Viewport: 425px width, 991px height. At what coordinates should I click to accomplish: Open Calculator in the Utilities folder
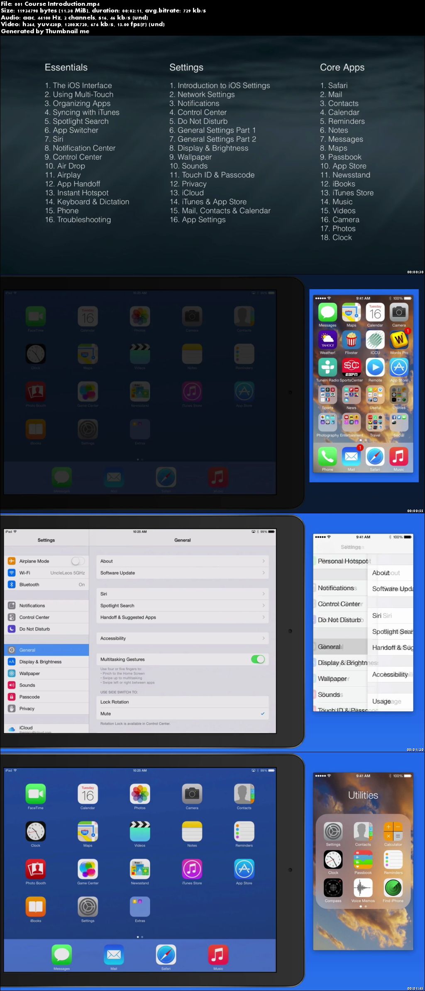[x=393, y=832]
